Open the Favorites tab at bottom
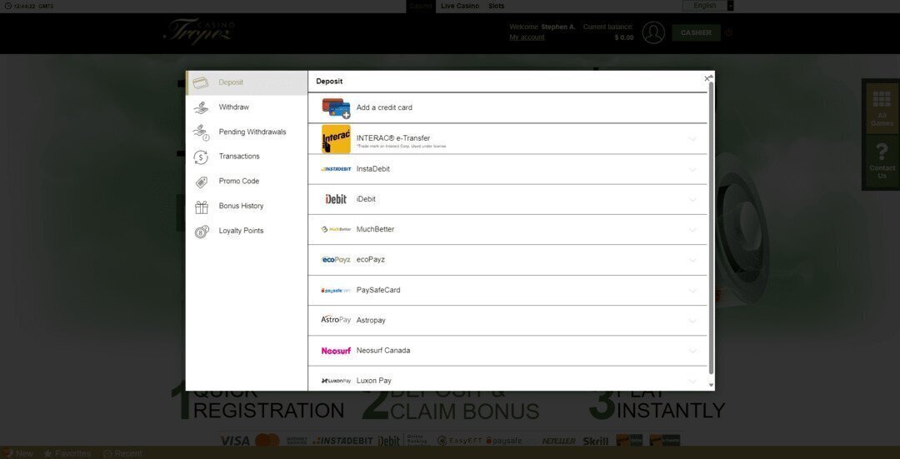Viewport: 900px width, 459px height. (x=67, y=453)
